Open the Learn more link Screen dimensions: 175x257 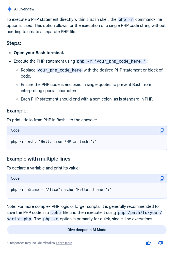pos(64,243)
